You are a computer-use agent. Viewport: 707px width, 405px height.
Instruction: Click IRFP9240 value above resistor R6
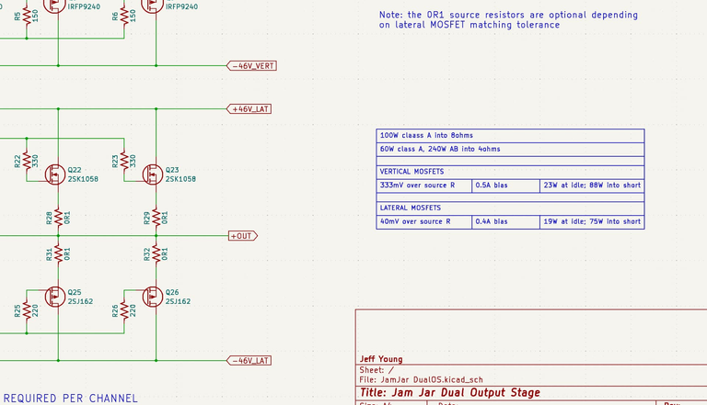click(181, 6)
